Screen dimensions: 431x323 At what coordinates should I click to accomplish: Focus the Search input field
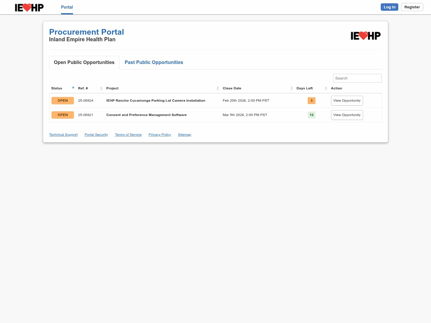tap(357, 78)
